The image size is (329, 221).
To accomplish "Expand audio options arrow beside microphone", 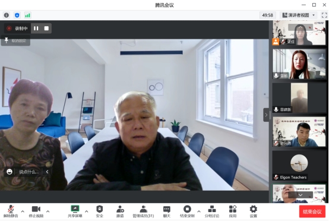I will click(x=23, y=211).
